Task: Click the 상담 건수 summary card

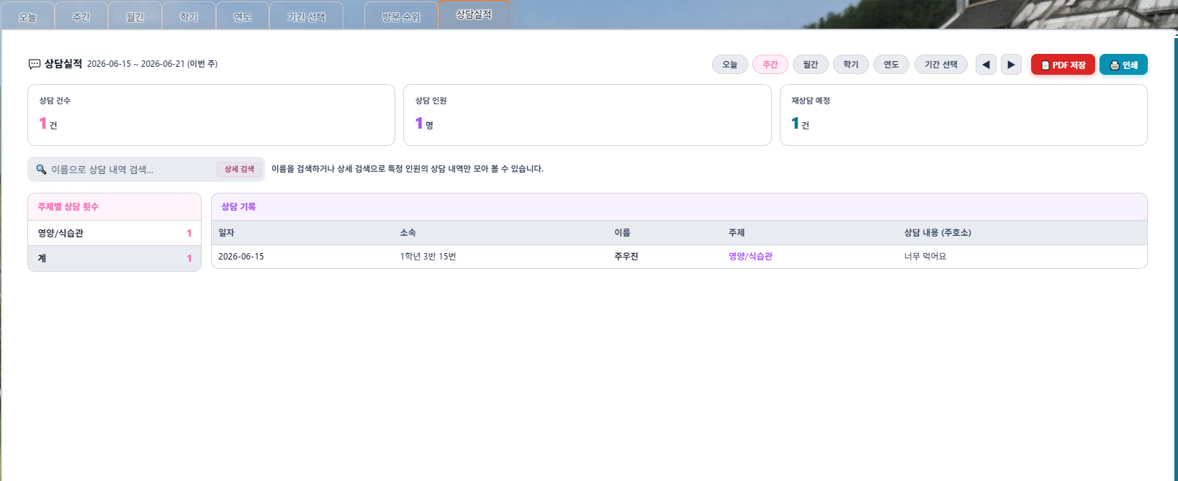Action: click(x=211, y=115)
